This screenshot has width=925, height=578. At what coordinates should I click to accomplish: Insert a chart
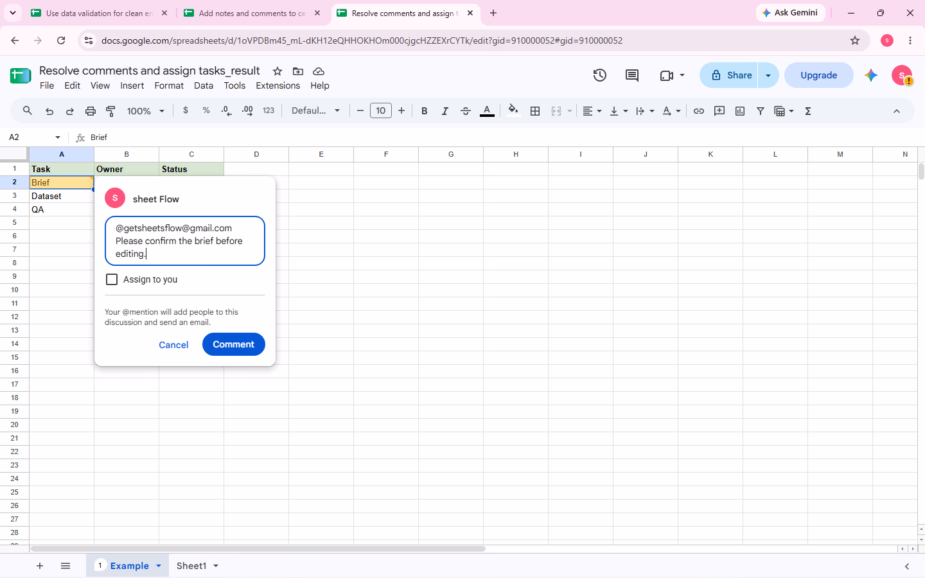[740, 111]
